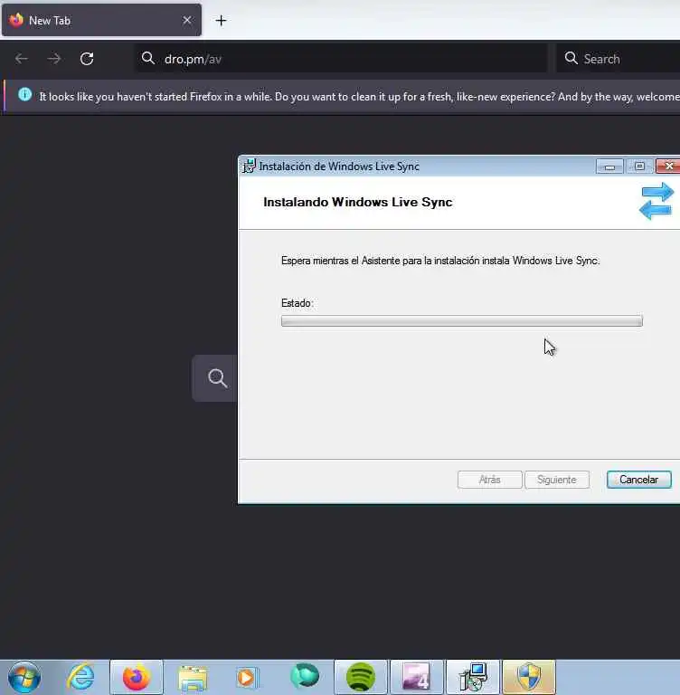
Task: Click the Firefox cleanup notification message text
Action: (x=359, y=97)
